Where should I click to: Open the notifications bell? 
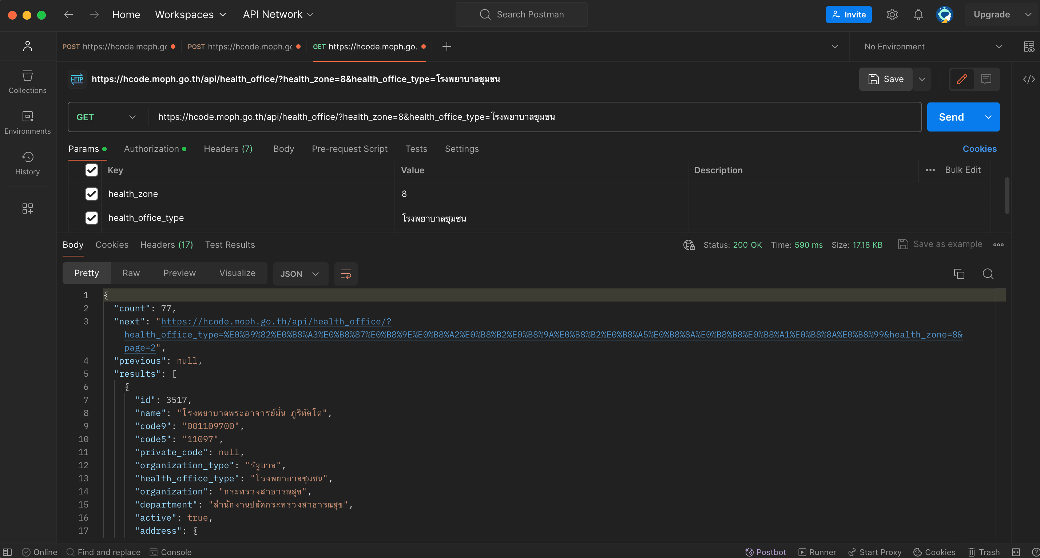point(918,15)
